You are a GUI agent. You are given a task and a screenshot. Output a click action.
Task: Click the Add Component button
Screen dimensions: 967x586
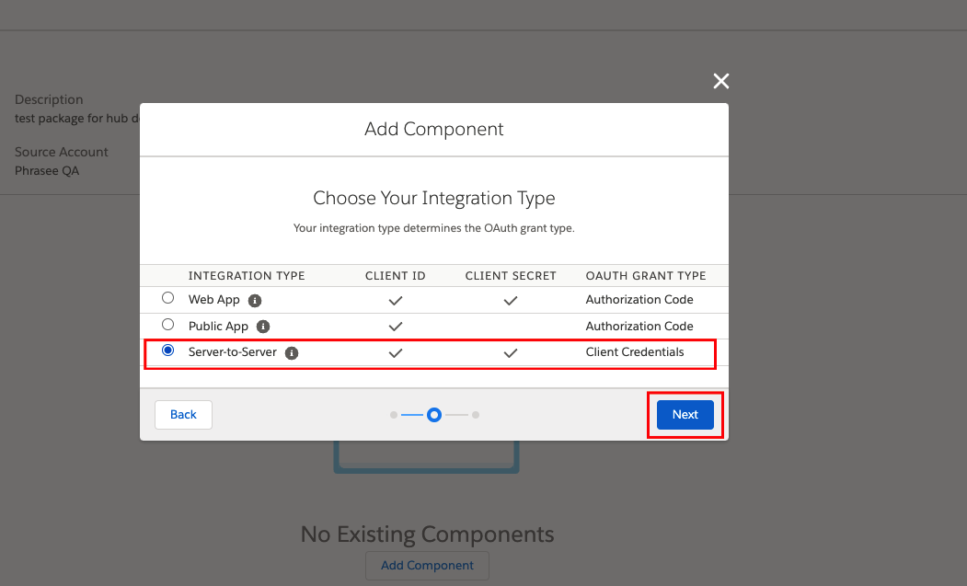(x=426, y=566)
